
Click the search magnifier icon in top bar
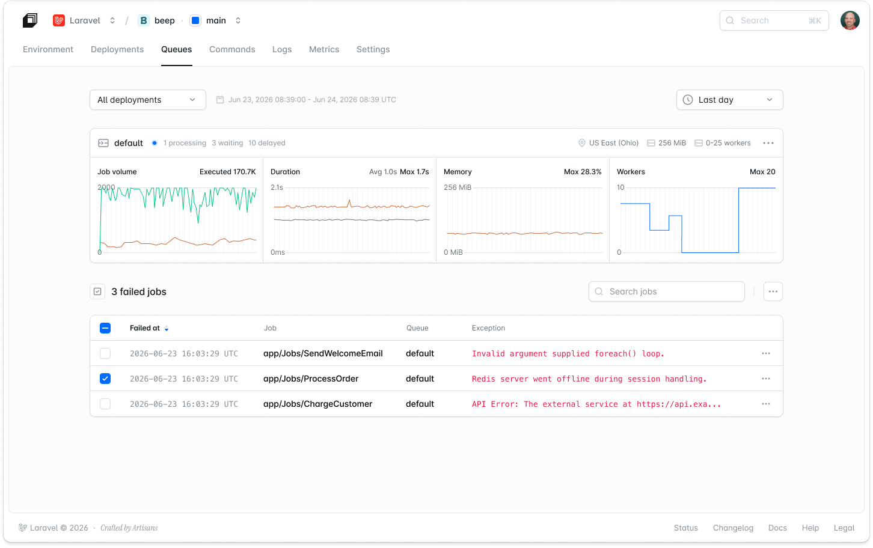click(730, 20)
